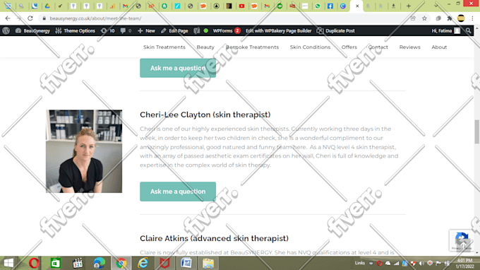Click Cheri-Lee Clayton's profile photo

coord(84,151)
